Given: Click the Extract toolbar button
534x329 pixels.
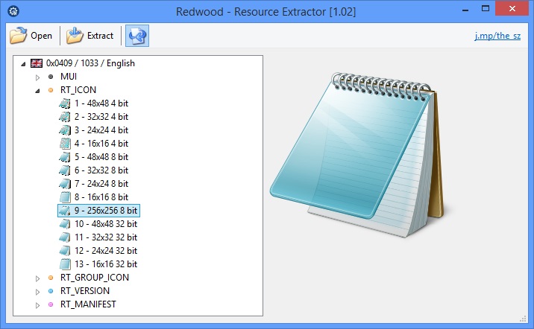Looking at the screenshot, I should point(90,35).
